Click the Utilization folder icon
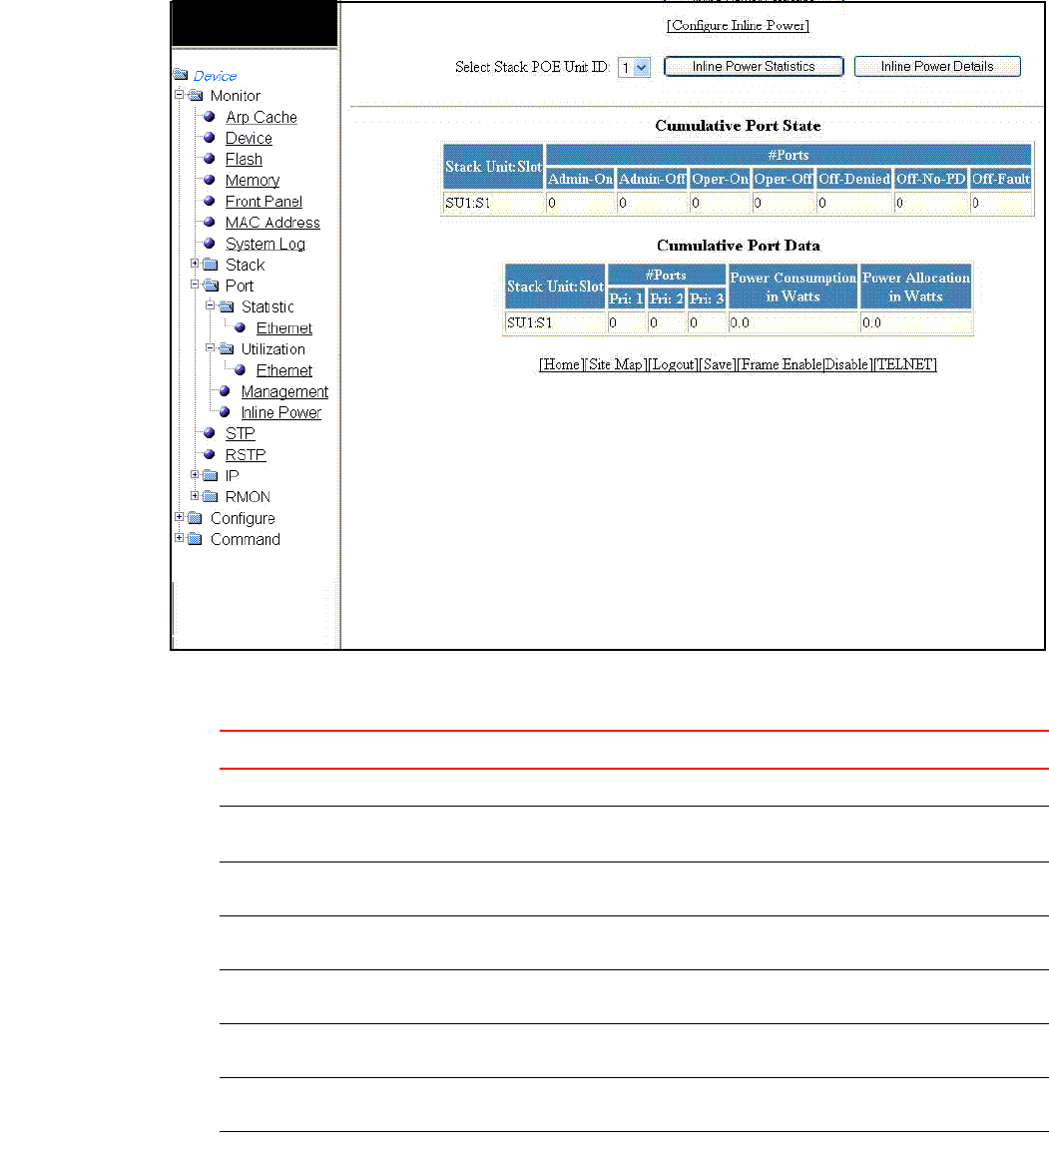 (227, 348)
